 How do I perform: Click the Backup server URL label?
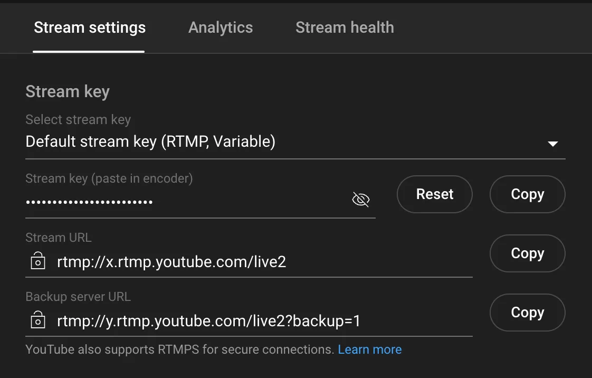coord(78,297)
